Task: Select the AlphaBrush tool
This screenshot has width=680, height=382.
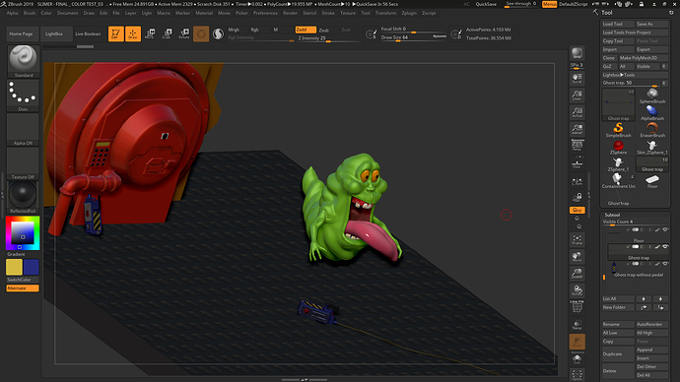Action: click(651, 112)
